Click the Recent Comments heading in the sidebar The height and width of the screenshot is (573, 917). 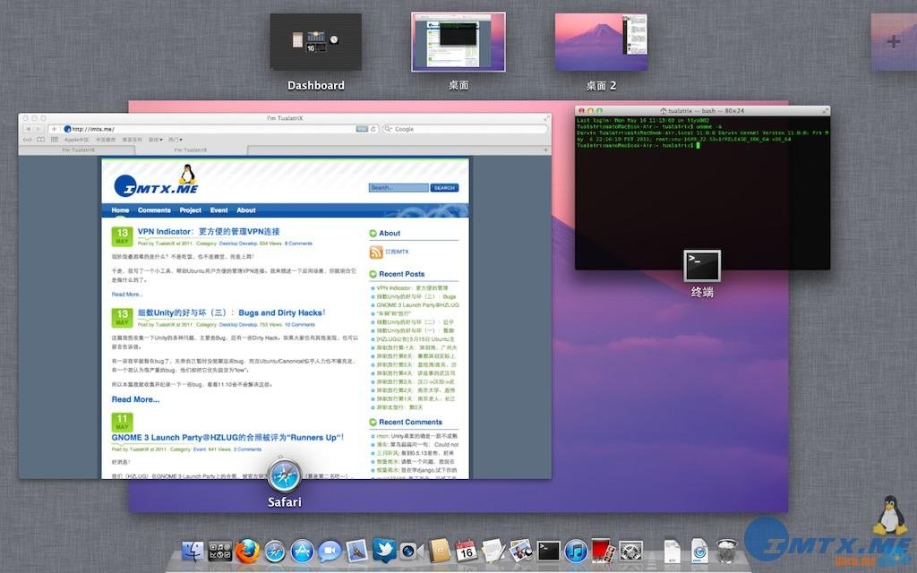click(x=410, y=423)
